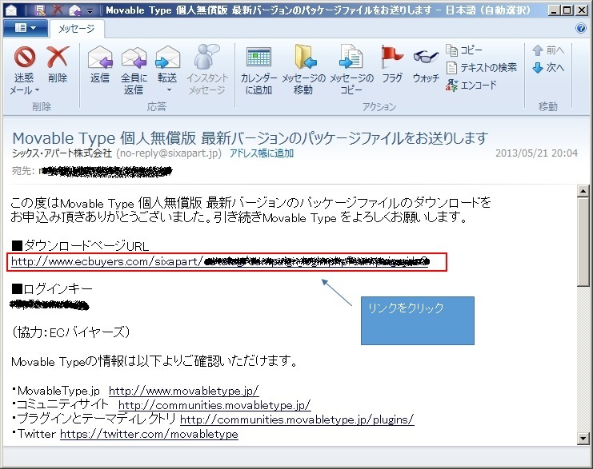Click the quick access reply envelope icon
593x469 pixels.
(x=74, y=10)
